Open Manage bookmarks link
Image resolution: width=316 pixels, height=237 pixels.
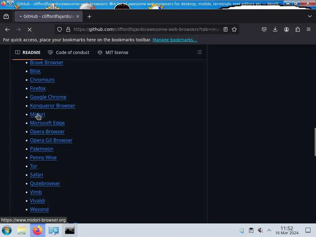coord(175,40)
